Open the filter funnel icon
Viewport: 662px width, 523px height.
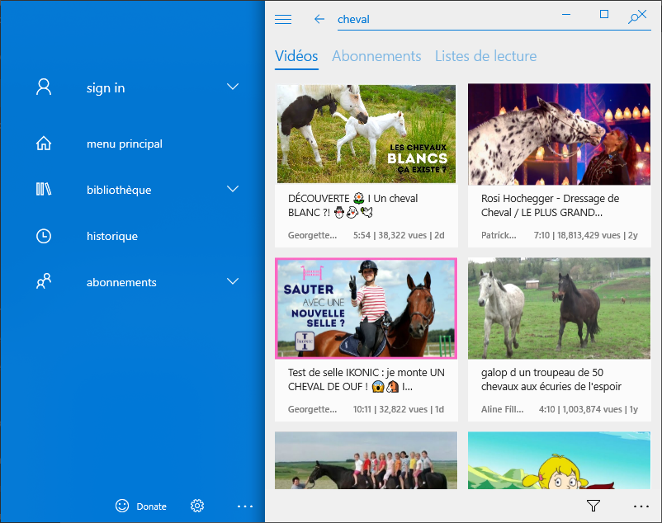[x=593, y=506]
